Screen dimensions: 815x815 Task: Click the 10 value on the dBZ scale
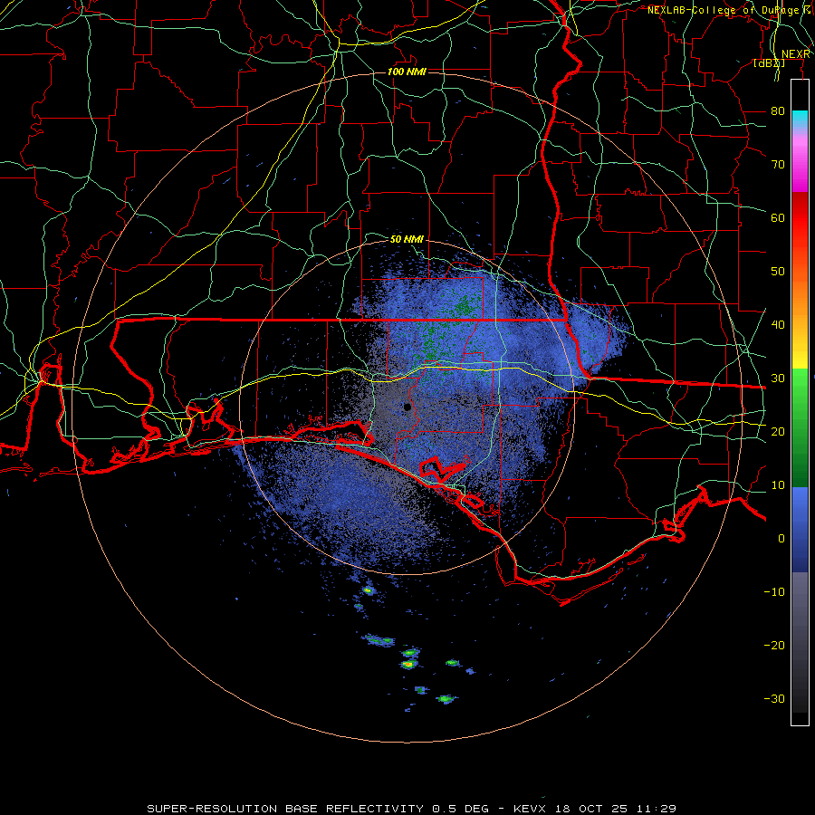[x=778, y=485]
